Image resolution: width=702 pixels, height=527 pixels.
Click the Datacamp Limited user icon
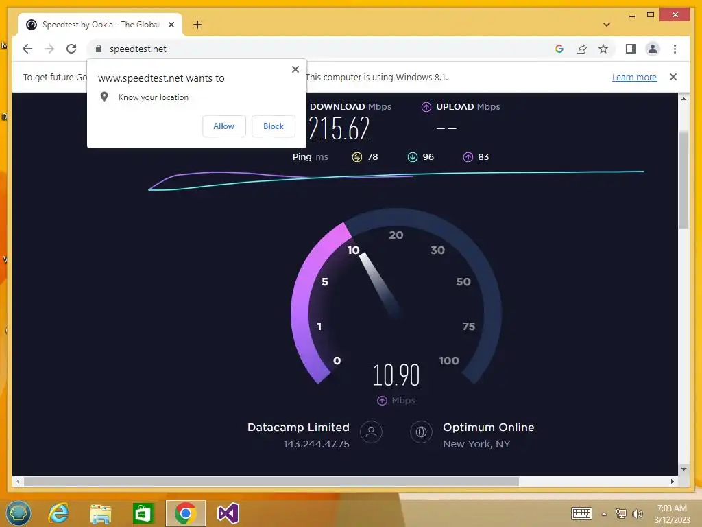click(x=371, y=432)
